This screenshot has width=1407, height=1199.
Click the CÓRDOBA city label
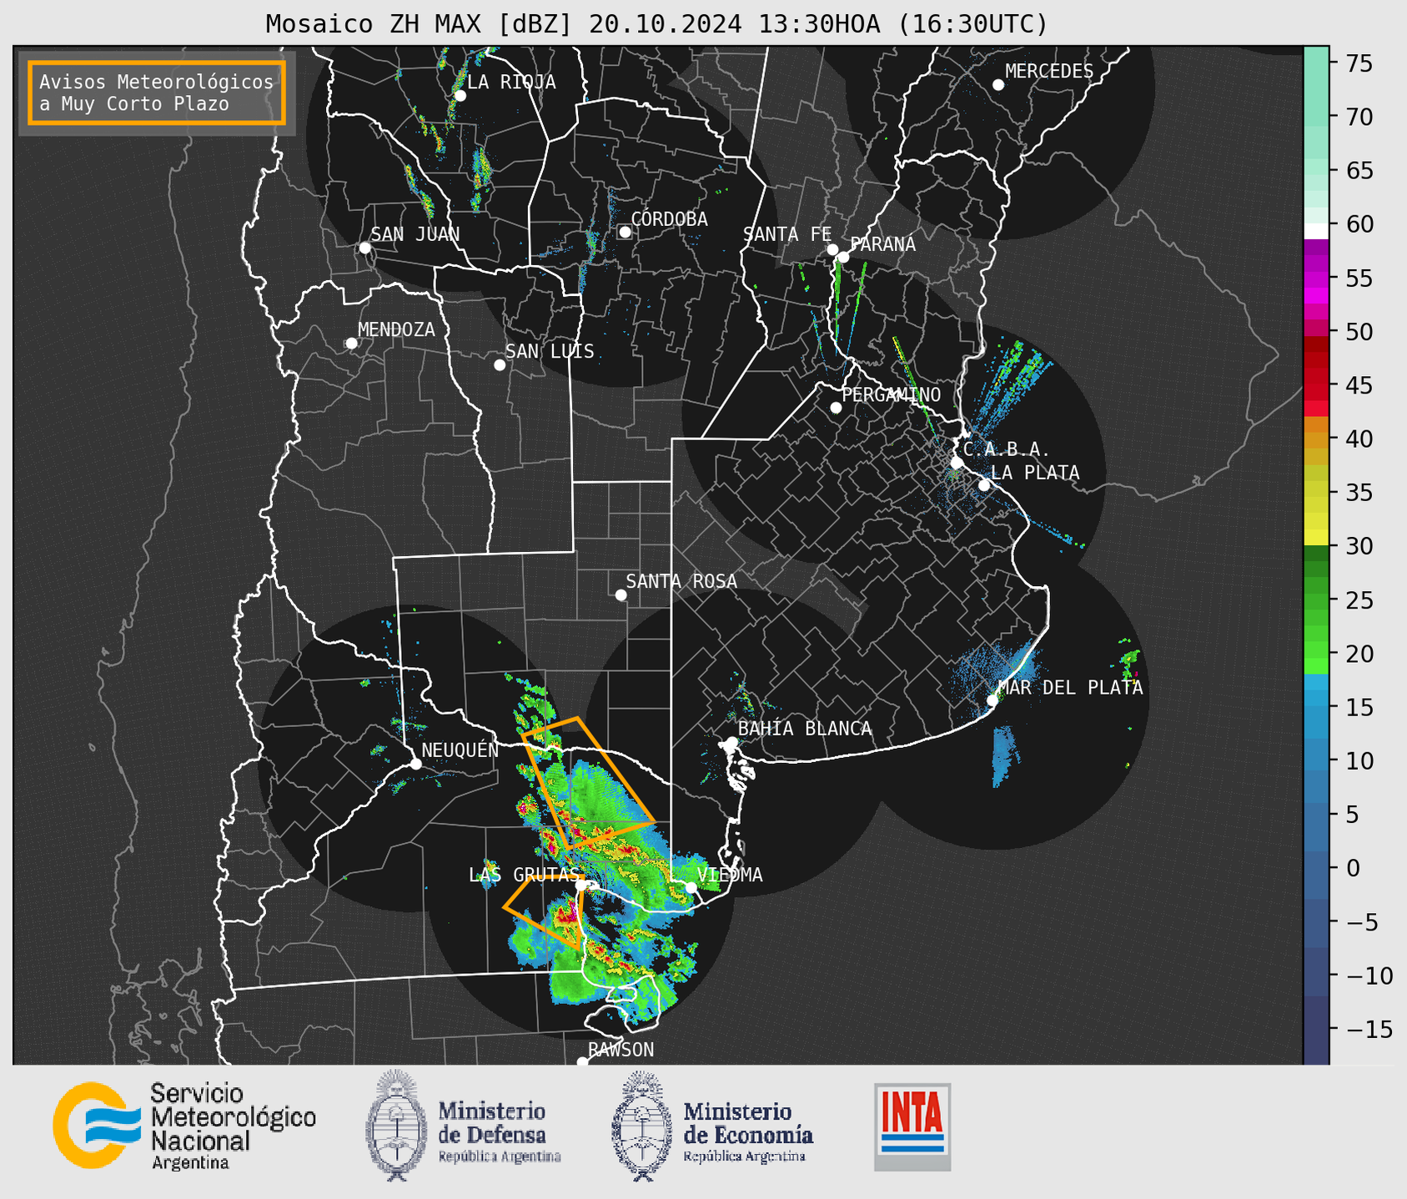click(670, 218)
